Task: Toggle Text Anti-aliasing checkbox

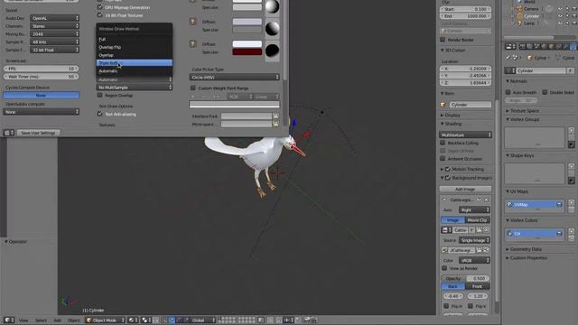Action: (99, 114)
